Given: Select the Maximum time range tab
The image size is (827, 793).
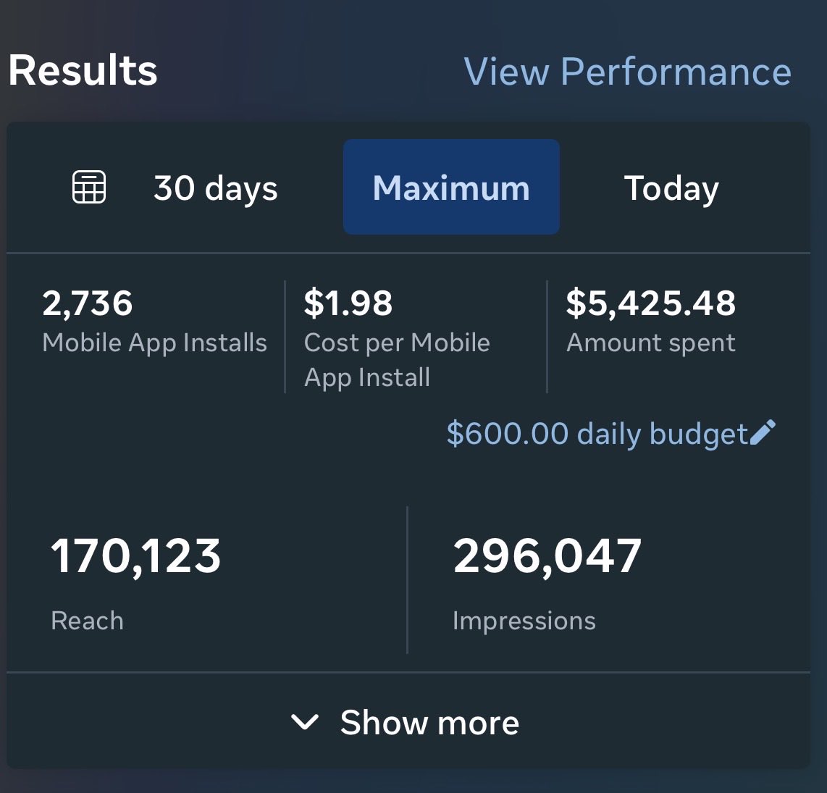Looking at the screenshot, I should click(451, 187).
